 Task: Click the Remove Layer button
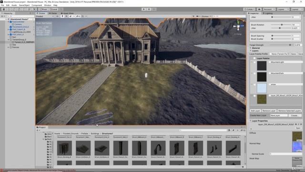pos(269,111)
